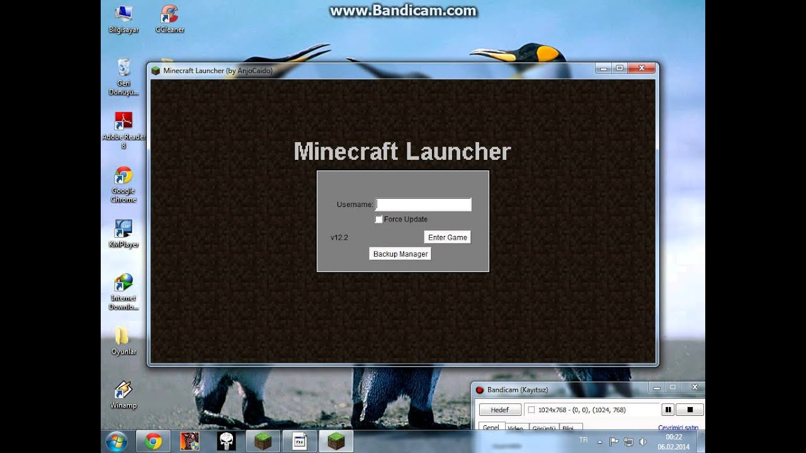Image resolution: width=806 pixels, height=453 pixels.
Task: Click the Action Center flag tray icon
Action: click(615, 442)
